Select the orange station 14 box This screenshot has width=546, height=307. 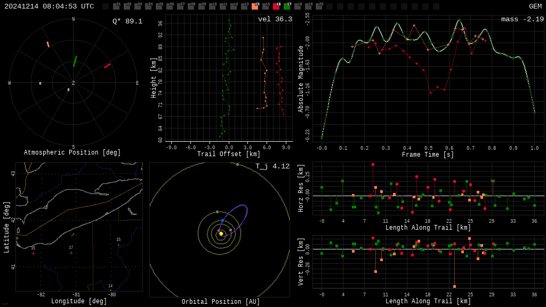click(255, 6)
